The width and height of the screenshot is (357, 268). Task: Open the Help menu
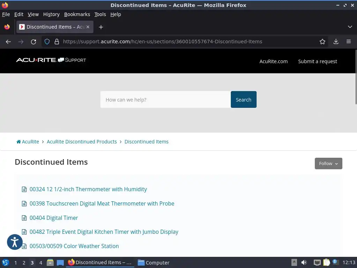click(x=116, y=14)
